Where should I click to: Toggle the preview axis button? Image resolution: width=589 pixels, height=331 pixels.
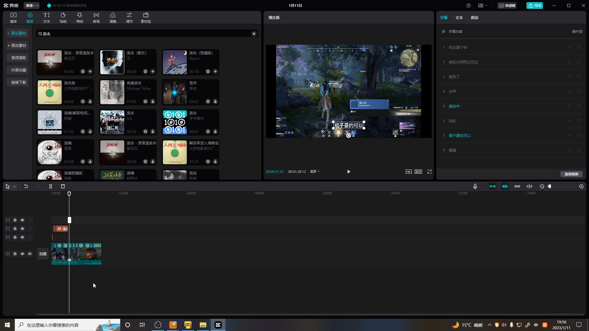(x=529, y=186)
